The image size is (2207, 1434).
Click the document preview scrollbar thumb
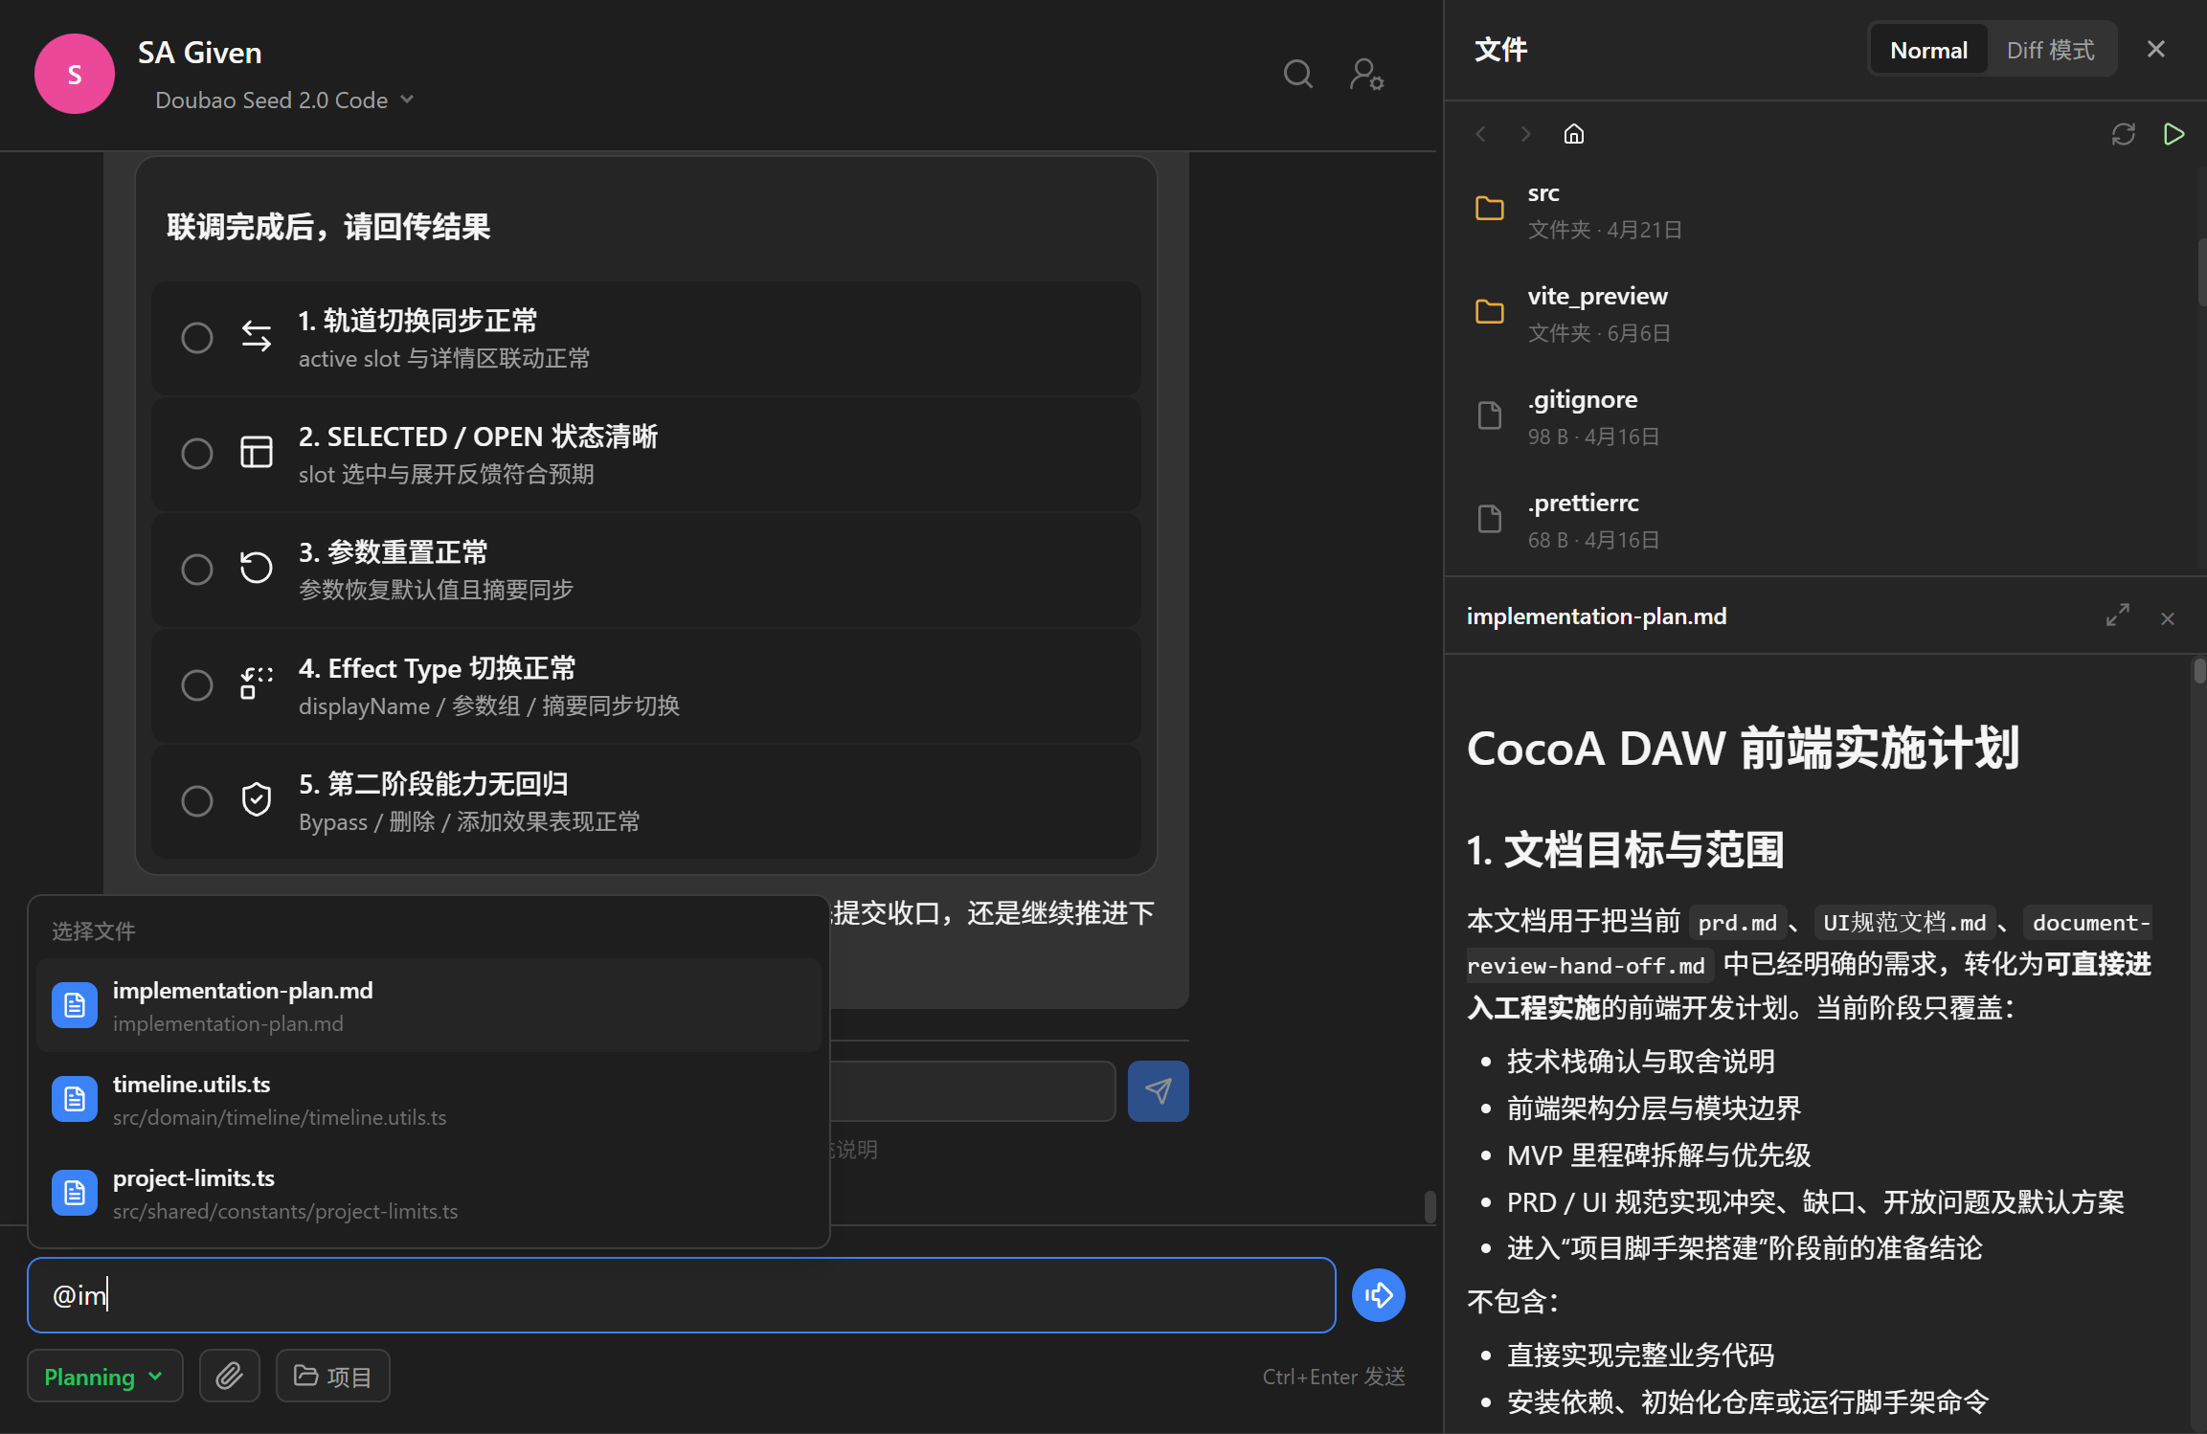point(2199,671)
